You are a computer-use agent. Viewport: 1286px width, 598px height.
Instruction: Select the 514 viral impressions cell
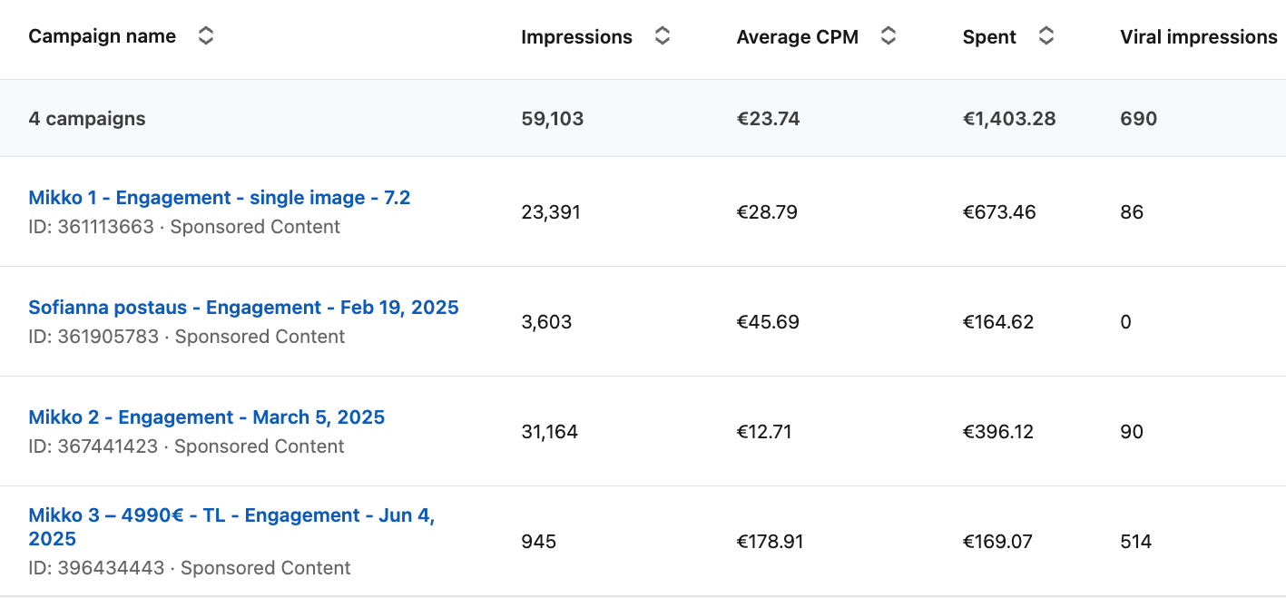coord(1135,542)
